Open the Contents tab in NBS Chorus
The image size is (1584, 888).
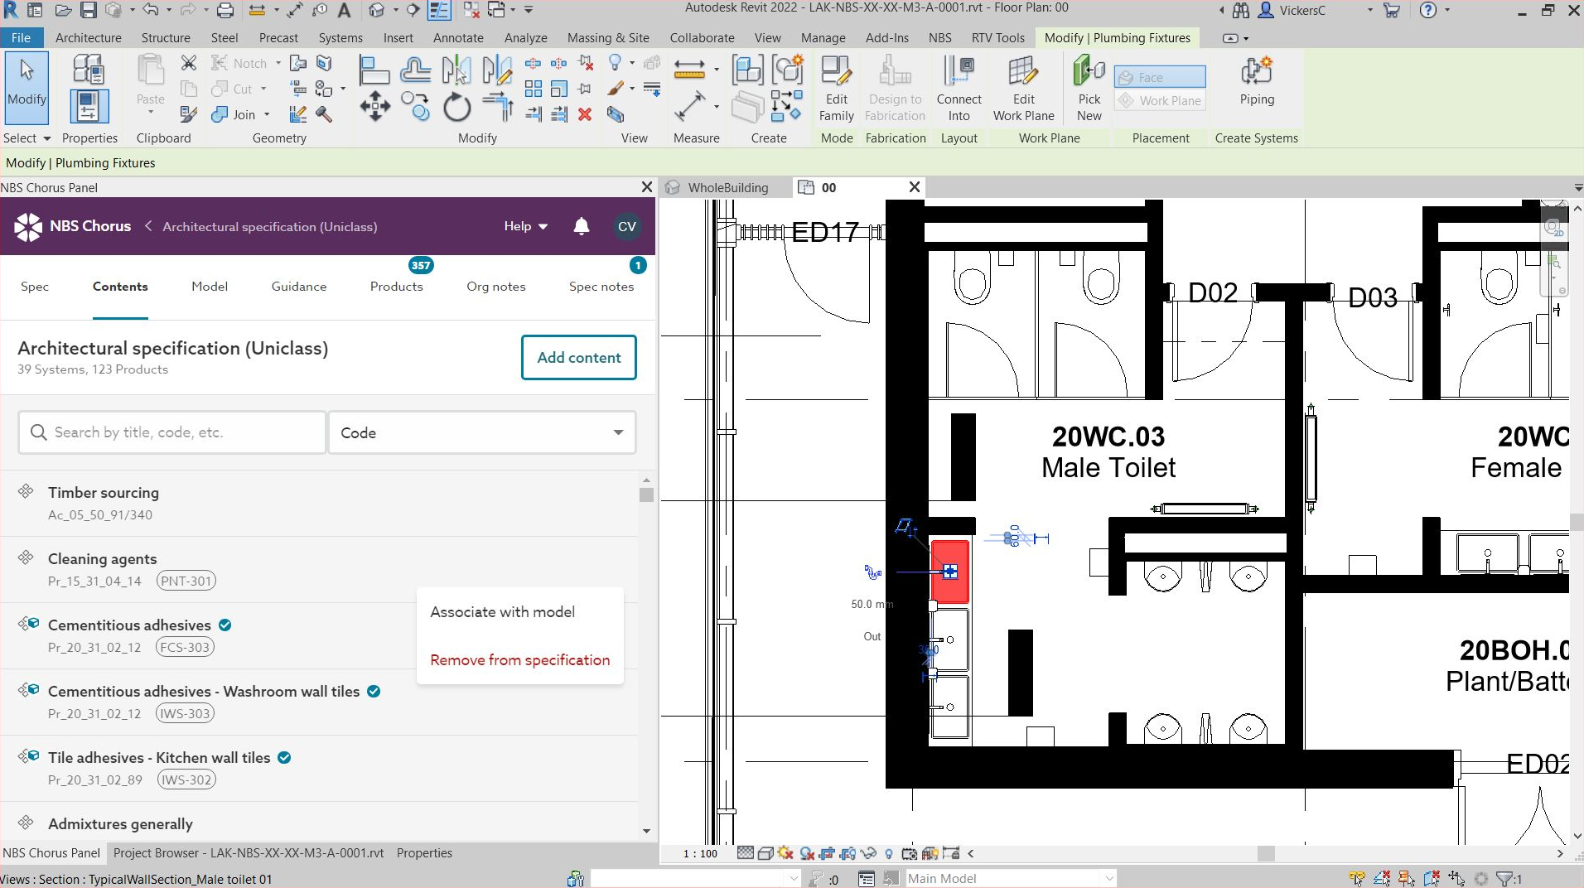(x=119, y=287)
